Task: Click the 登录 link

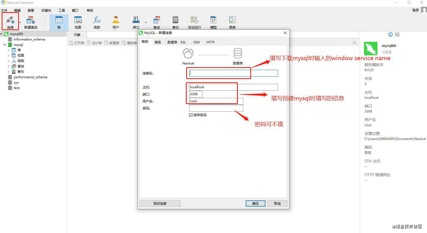Action: (415, 10)
